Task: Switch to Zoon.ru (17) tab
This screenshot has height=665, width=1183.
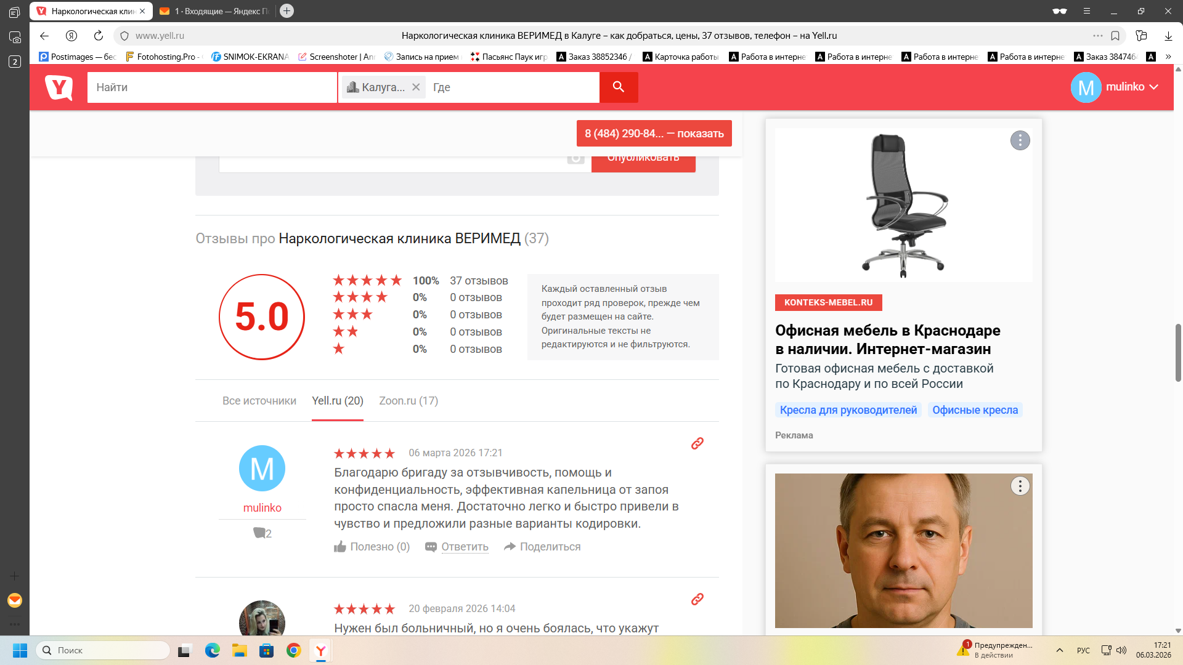Action: pyautogui.click(x=409, y=401)
